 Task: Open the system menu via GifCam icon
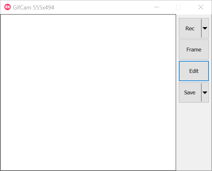(8, 7)
